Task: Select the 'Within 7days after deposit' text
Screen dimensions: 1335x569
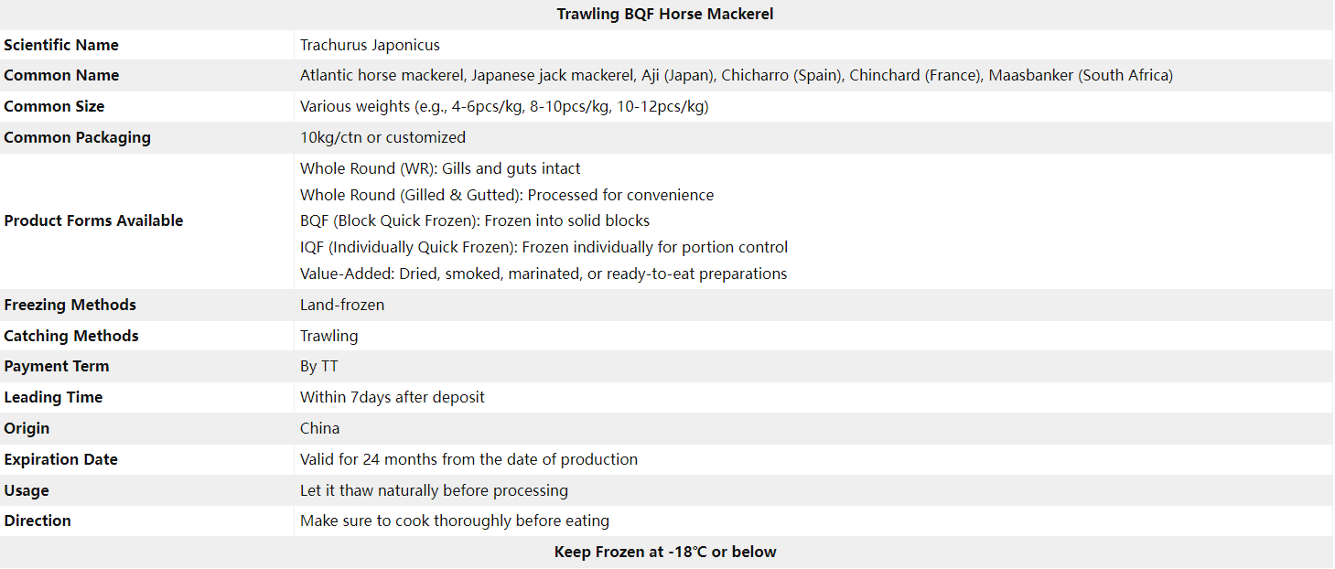Action: click(x=393, y=397)
